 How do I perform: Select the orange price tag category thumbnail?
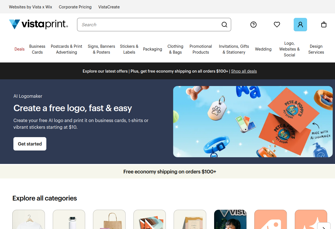click(x=271, y=220)
